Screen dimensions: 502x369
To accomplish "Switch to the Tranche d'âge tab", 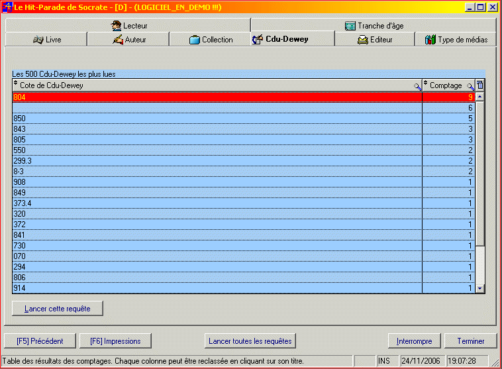I will [374, 25].
